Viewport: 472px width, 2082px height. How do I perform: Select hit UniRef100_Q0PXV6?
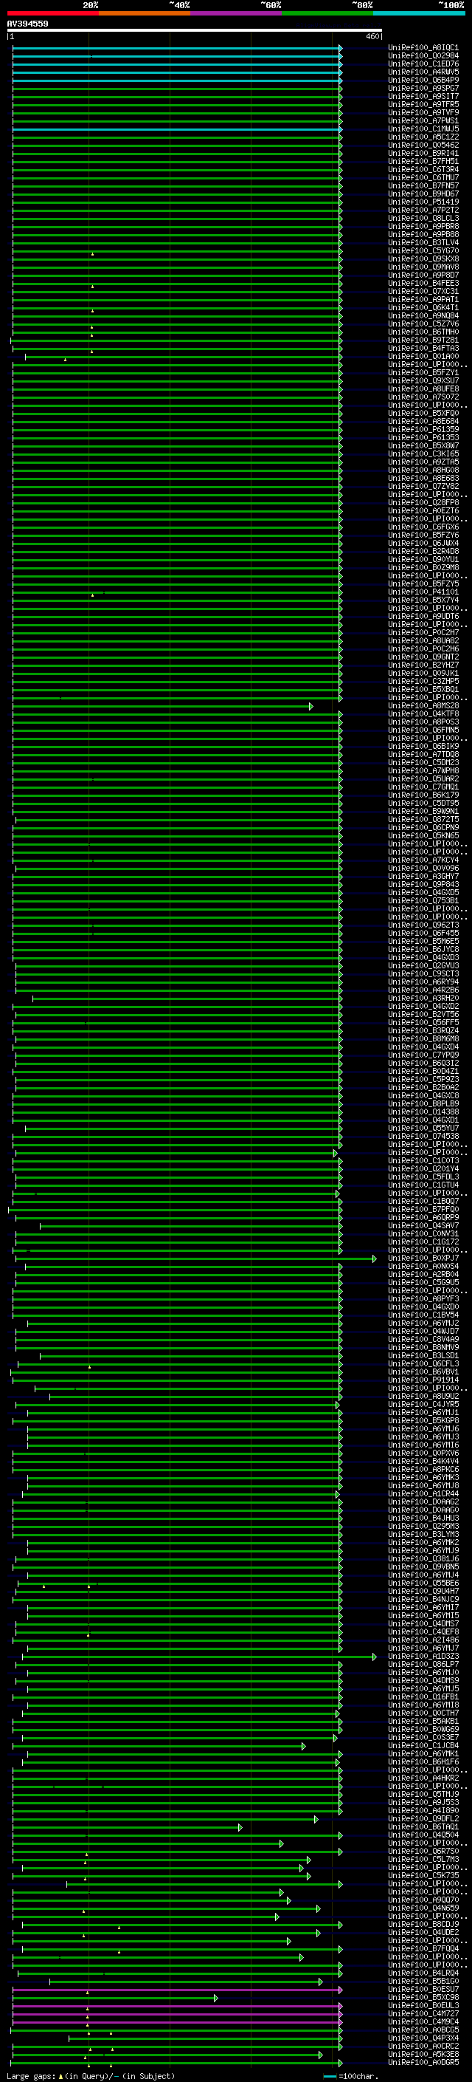[x=423, y=1453]
